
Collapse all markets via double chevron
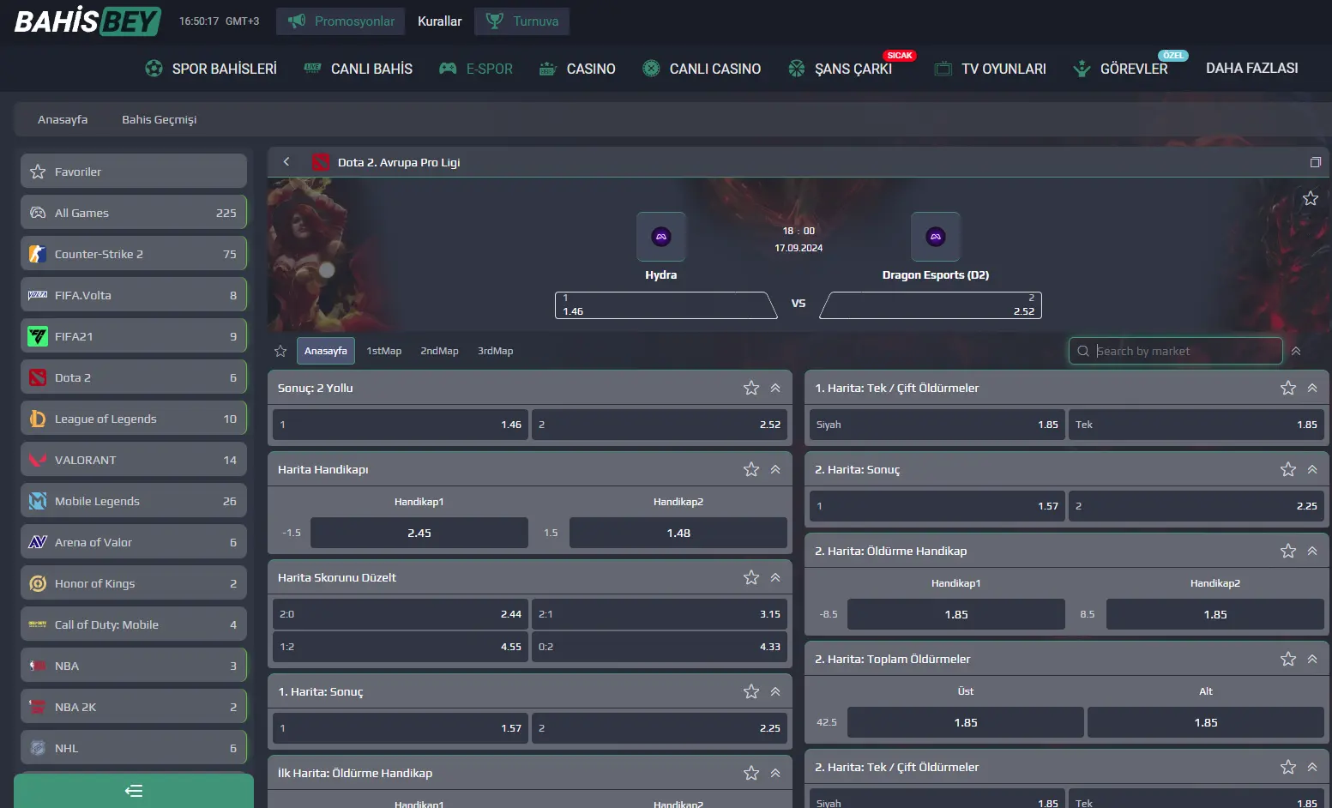1296,351
